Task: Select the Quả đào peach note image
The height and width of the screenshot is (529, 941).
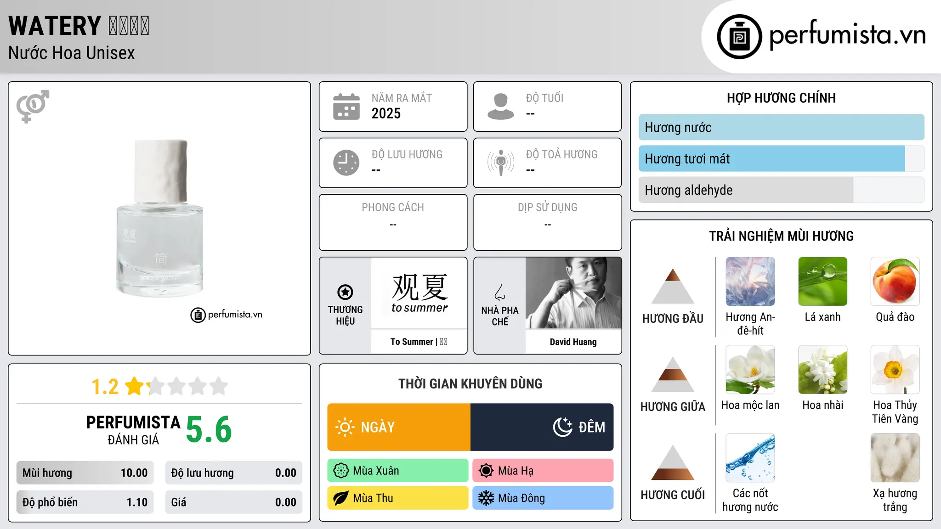Action: 895,281
